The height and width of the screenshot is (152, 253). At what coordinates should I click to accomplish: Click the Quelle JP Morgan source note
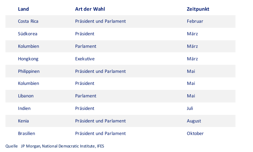[55, 146]
